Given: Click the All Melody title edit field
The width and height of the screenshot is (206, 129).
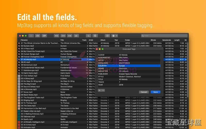Looking at the screenshot, I should click(71, 60).
